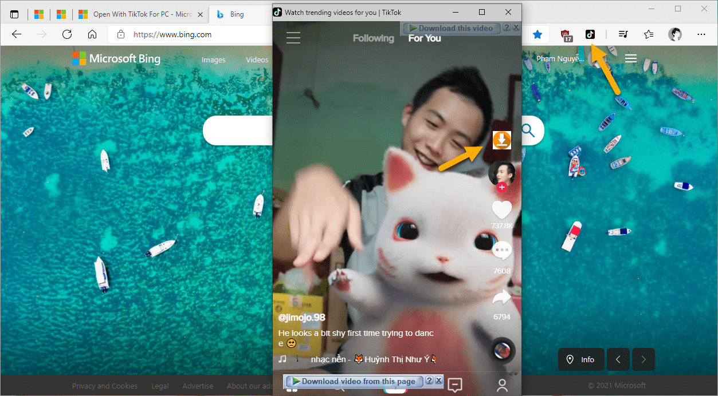
Task: Open Advertise footer link
Action: [x=198, y=386]
